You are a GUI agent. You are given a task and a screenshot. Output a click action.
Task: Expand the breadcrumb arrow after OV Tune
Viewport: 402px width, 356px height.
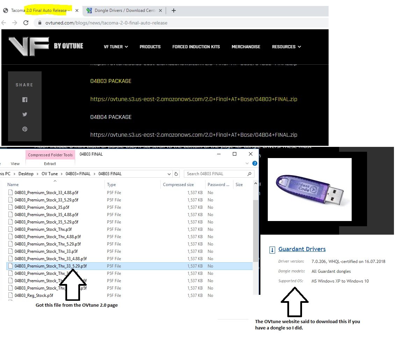tap(62, 174)
